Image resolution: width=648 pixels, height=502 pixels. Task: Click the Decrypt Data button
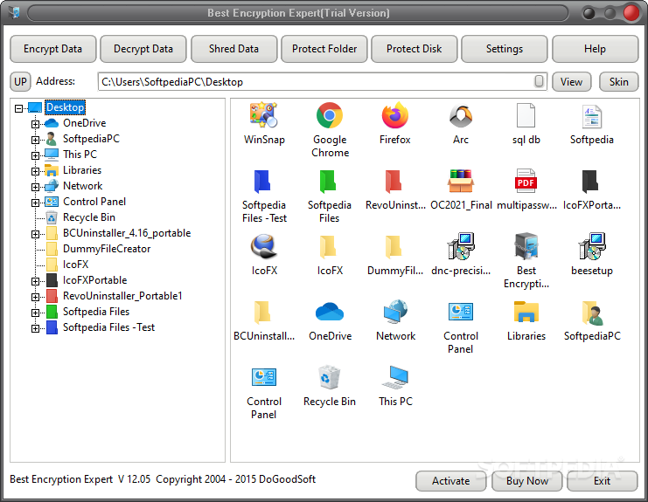click(143, 49)
